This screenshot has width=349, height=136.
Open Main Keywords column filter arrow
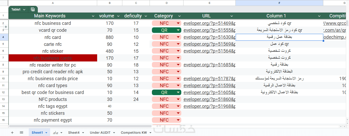pyautogui.click(x=93, y=16)
